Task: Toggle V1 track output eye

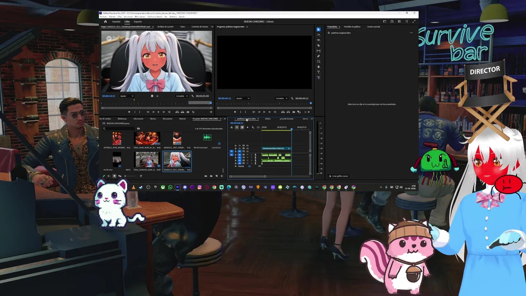Action: [247, 151]
